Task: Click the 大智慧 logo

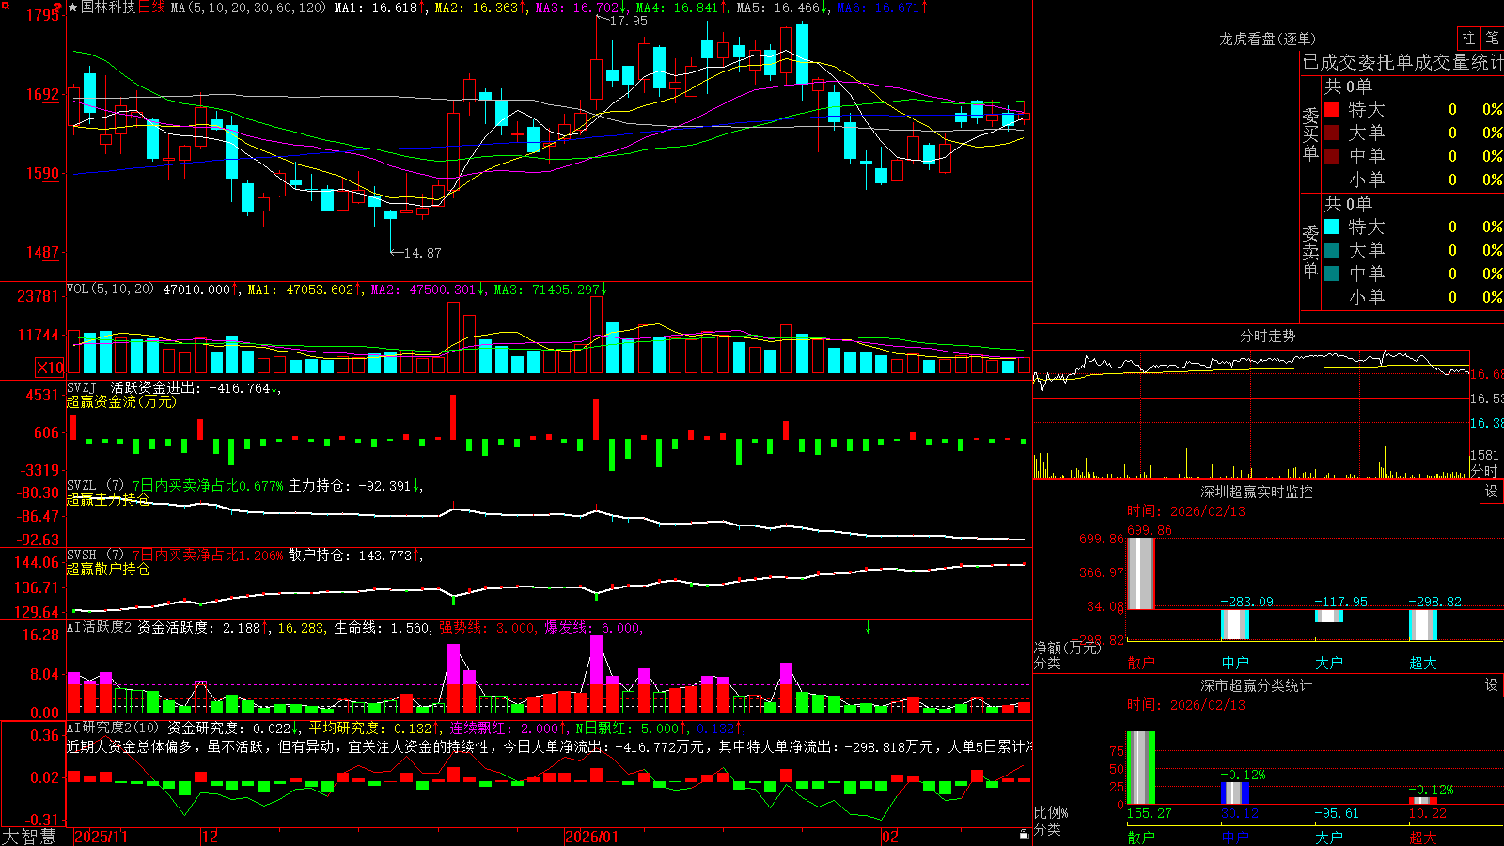Action: pos(29,837)
